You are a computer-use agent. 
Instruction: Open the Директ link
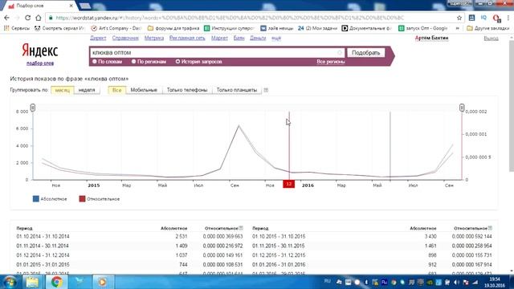(98, 38)
